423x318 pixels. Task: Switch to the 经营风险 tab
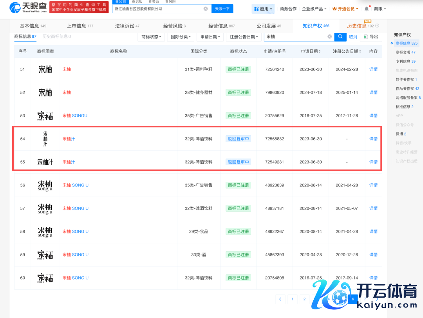pos(174,26)
